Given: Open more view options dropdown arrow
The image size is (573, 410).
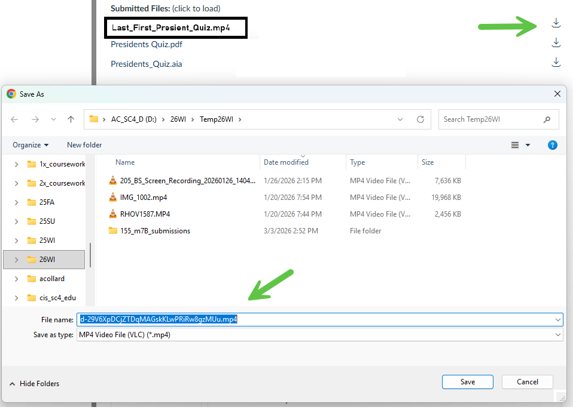Looking at the screenshot, I should point(528,145).
